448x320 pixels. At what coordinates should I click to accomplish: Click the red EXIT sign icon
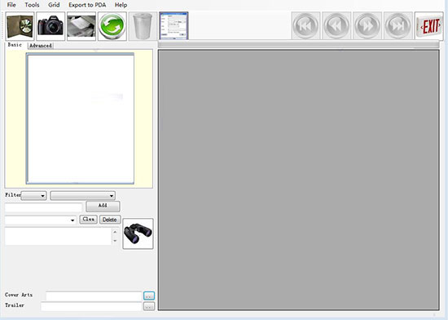[x=429, y=26]
